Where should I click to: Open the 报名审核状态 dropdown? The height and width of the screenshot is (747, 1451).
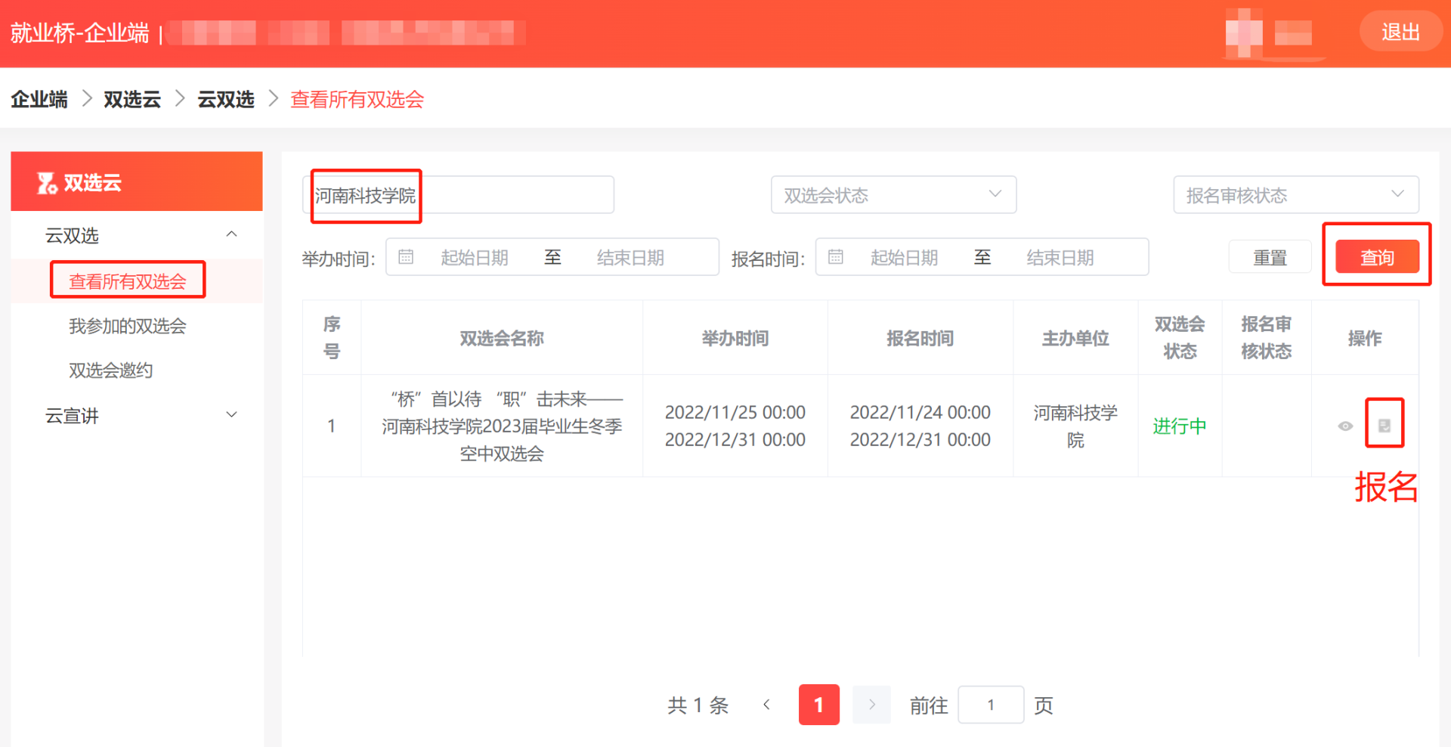coord(1296,195)
